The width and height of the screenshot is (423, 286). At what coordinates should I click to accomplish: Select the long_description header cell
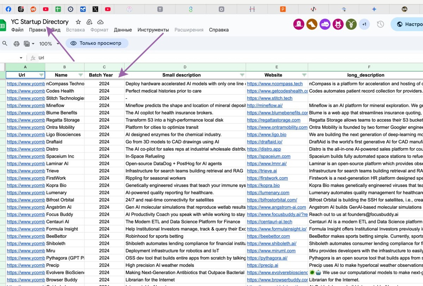pyautogui.click(x=366, y=75)
